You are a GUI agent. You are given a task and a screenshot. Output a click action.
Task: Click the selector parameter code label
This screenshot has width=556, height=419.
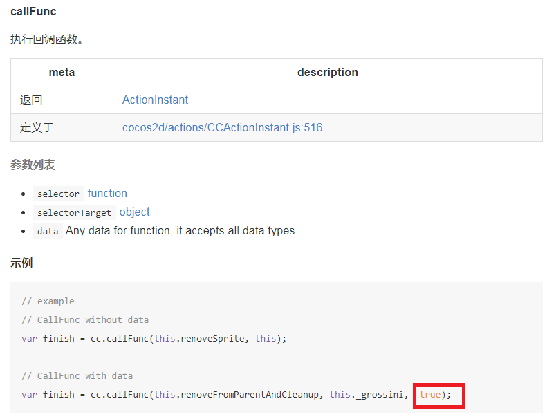pyautogui.click(x=58, y=194)
